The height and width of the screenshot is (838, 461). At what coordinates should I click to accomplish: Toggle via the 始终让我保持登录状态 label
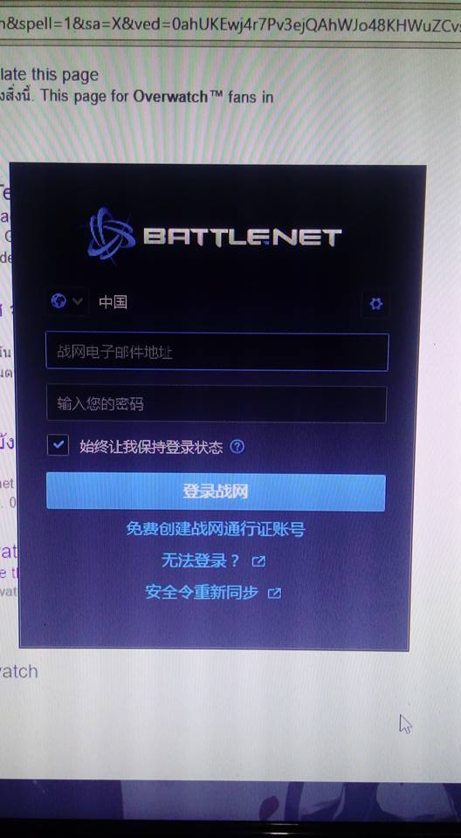point(151,447)
